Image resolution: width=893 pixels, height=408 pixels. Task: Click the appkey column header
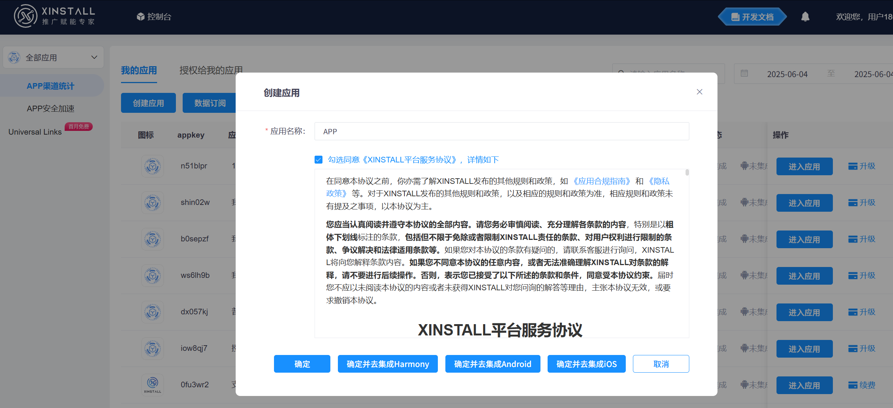(x=191, y=135)
